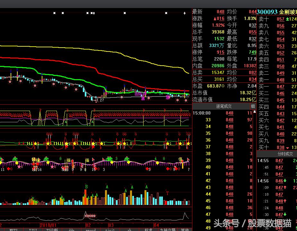297x231 pixels.
Task: Click the plus marker above the chart
Action: point(184,13)
